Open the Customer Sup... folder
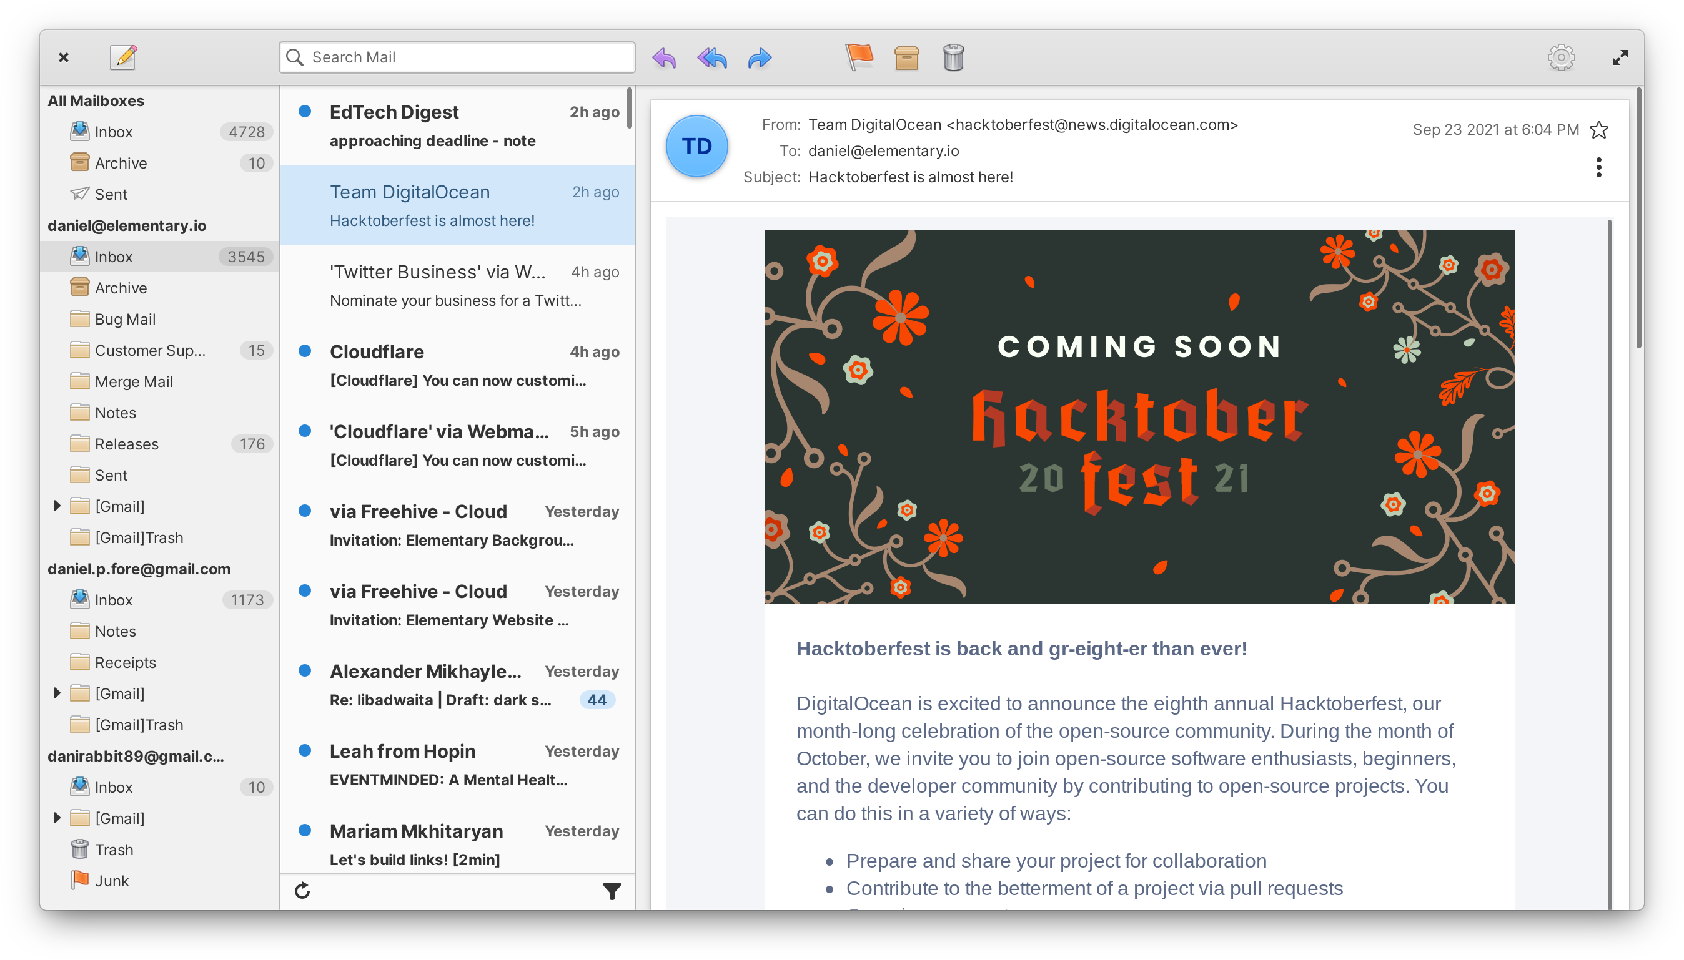The image size is (1684, 960). pyautogui.click(x=150, y=350)
